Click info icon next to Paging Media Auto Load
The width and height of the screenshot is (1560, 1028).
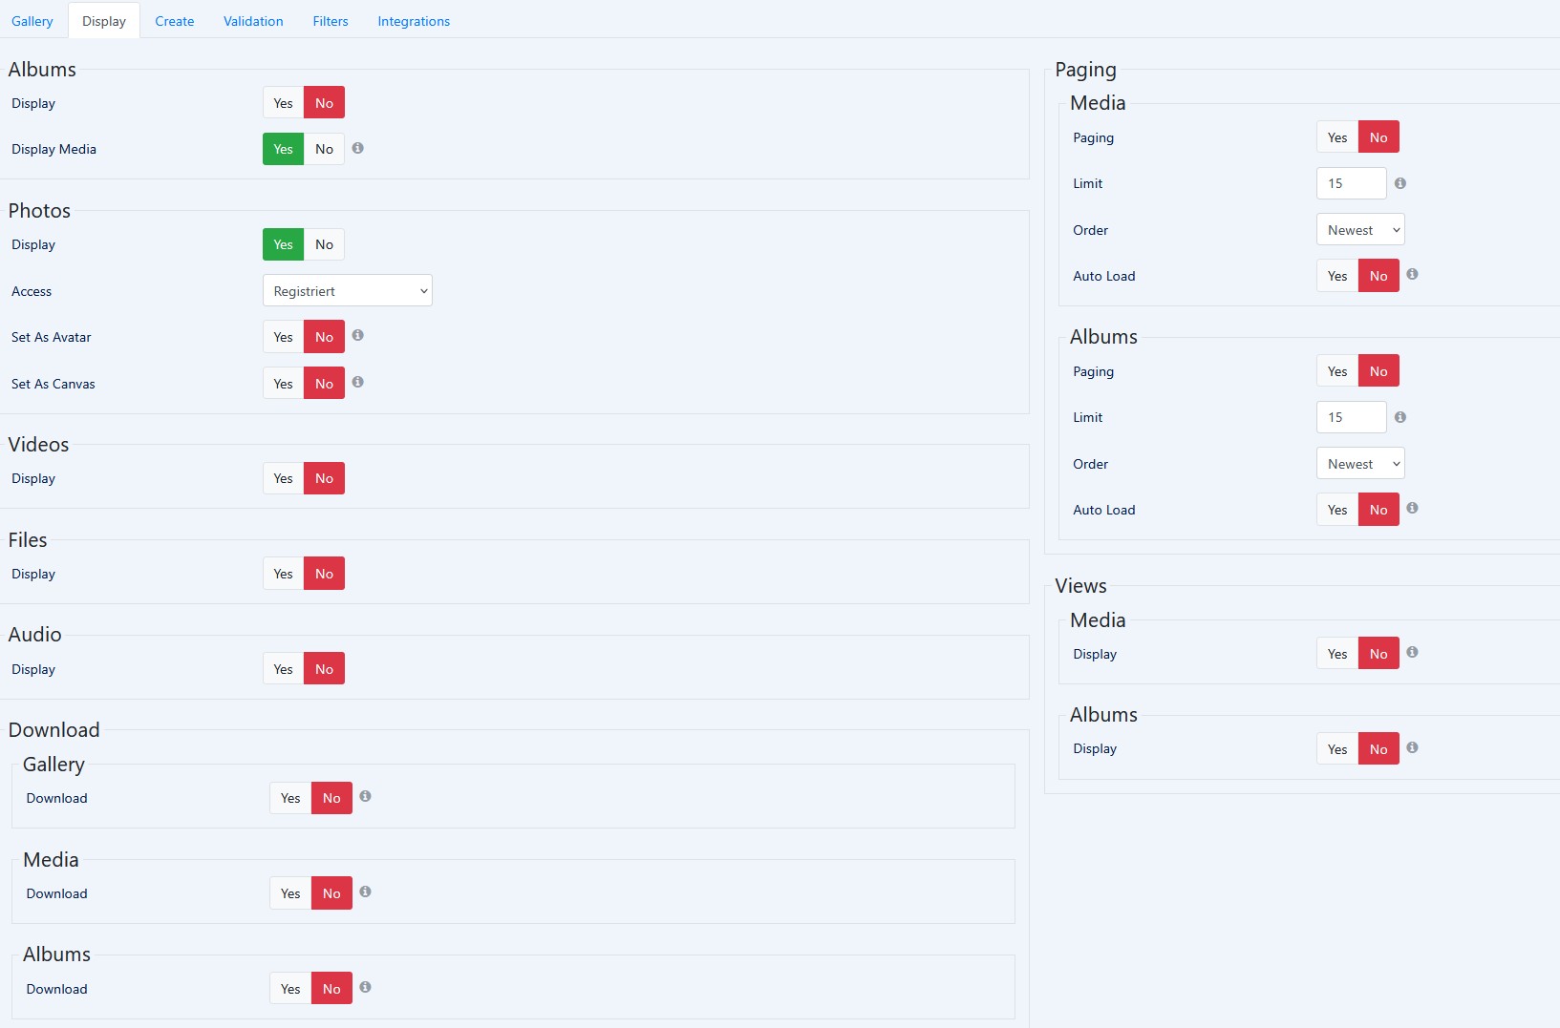point(1412,274)
